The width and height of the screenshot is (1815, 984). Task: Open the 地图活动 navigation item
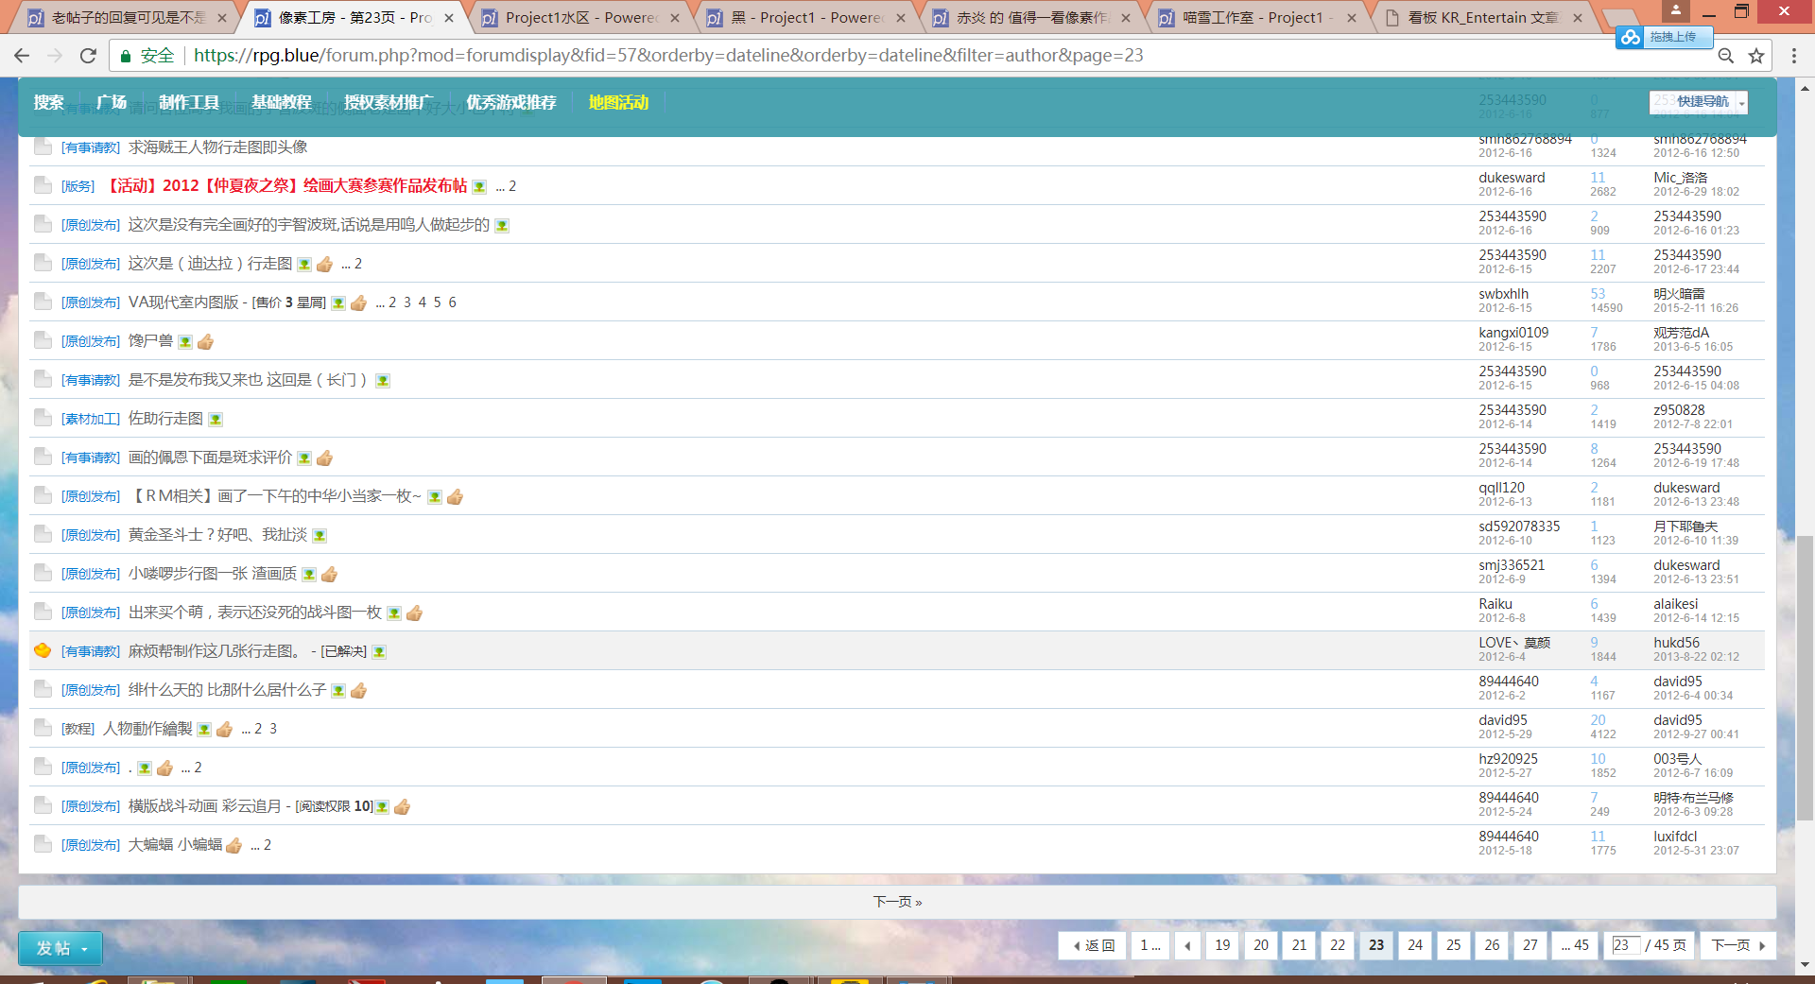618,102
